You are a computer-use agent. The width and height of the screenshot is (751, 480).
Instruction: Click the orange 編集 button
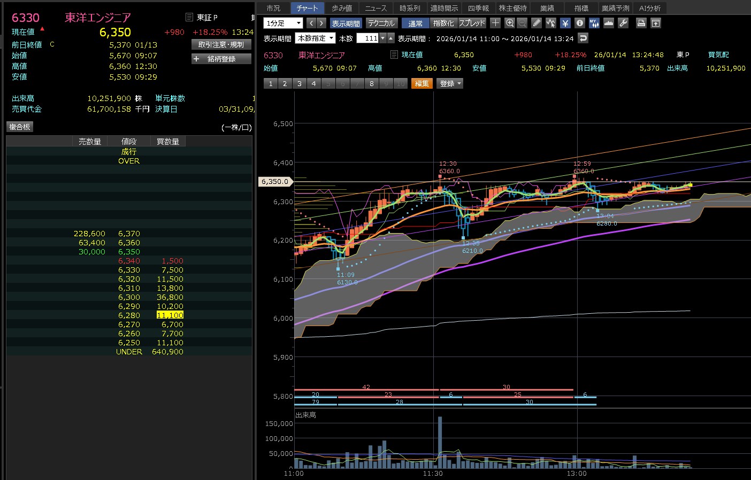click(422, 83)
